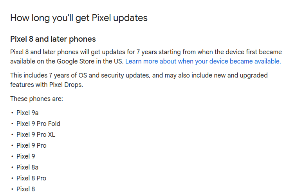The width and height of the screenshot is (296, 196).
Task: Open the 'Learn more about when your device became available' link
Action: pyautogui.click(x=203, y=62)
